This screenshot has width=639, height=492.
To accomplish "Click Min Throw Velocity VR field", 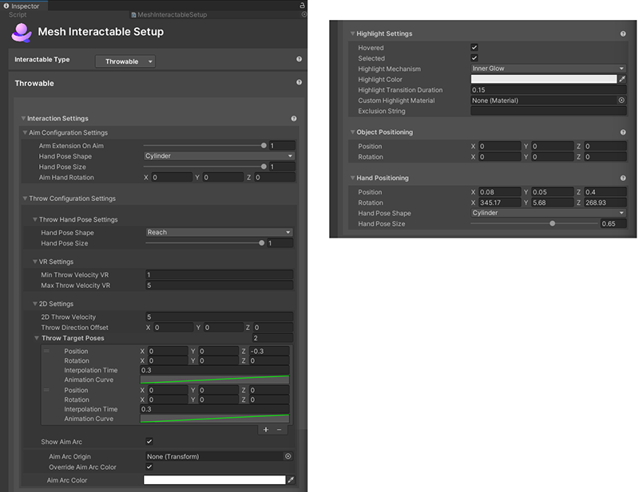I will tap(219, 274).
